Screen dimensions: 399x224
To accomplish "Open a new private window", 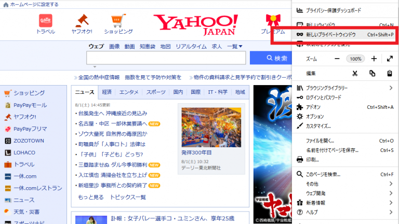I will point(345,35).
